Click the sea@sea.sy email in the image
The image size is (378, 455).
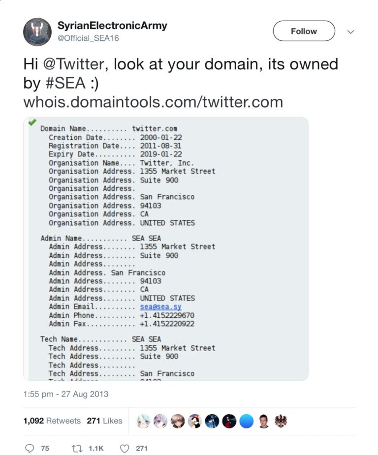[160, 307]
